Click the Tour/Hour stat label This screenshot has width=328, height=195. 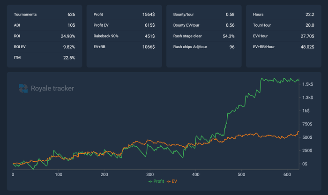(x=262, y=25)
